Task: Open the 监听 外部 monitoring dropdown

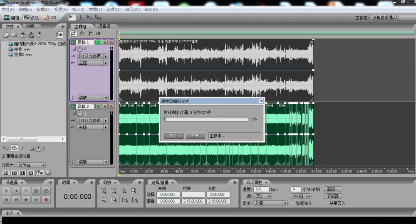Action: [x=271, y=203]
